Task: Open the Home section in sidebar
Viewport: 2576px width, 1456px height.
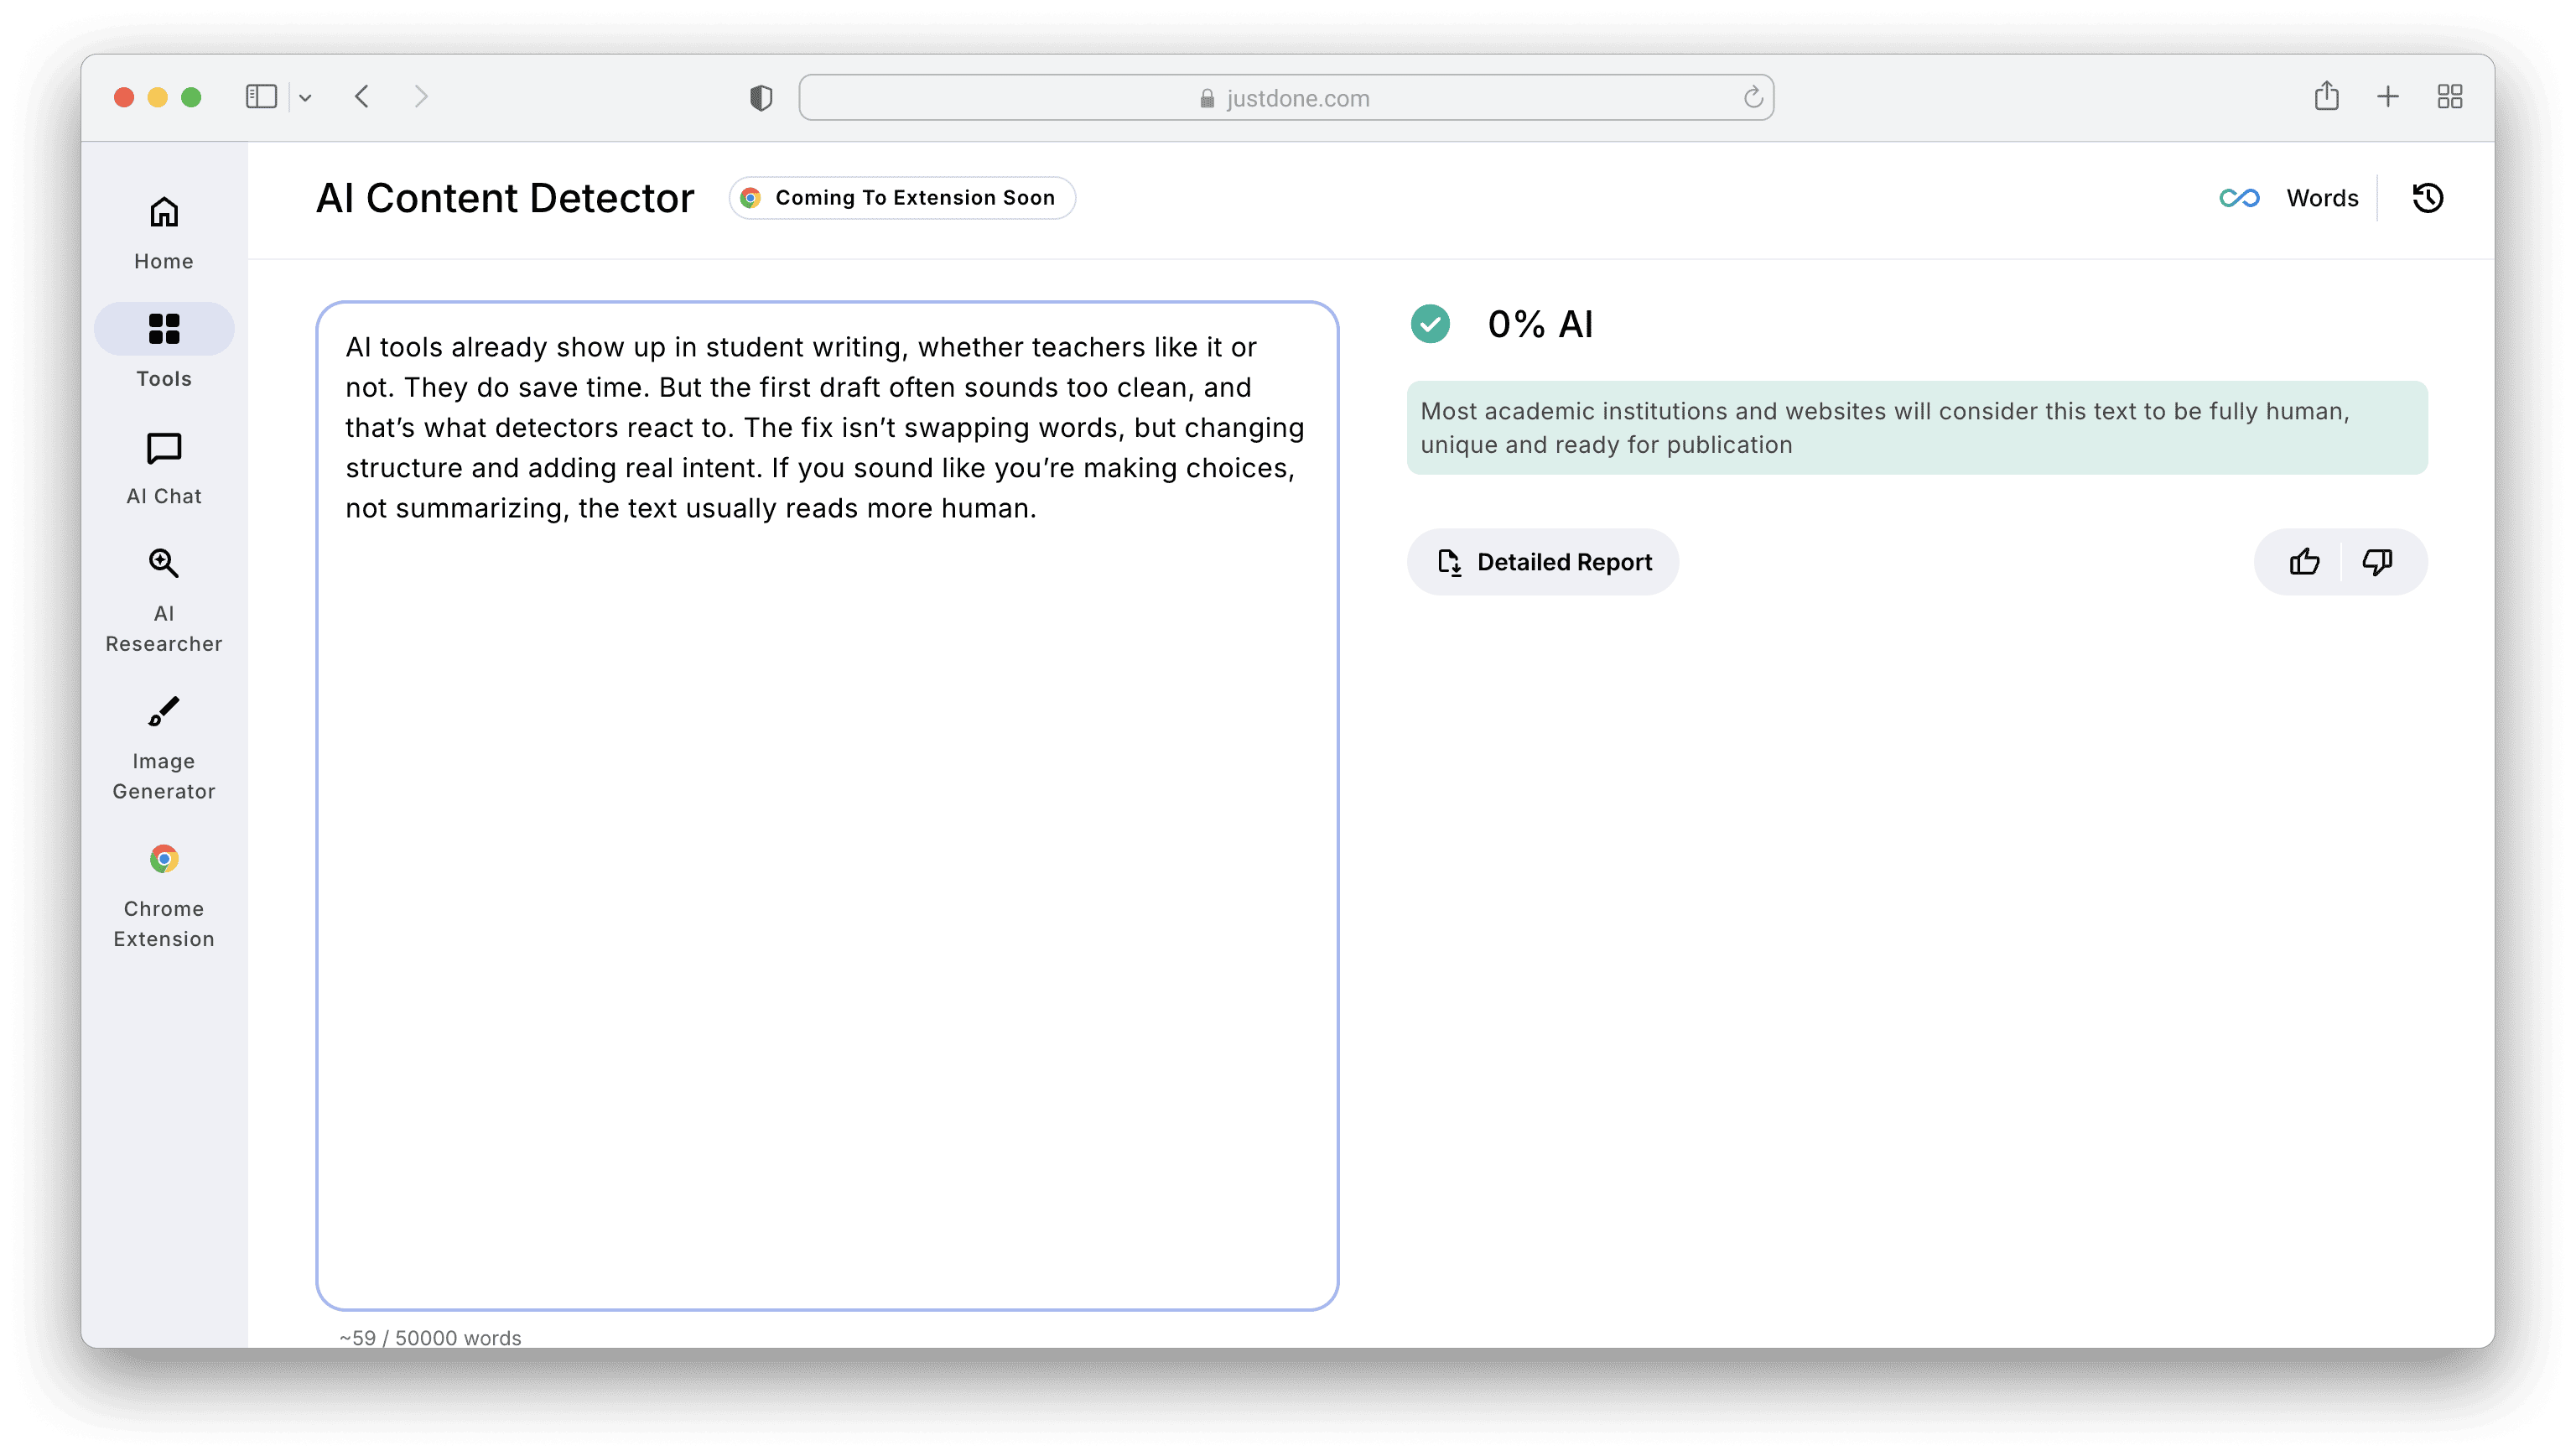Action: click(x=164, y=232)
